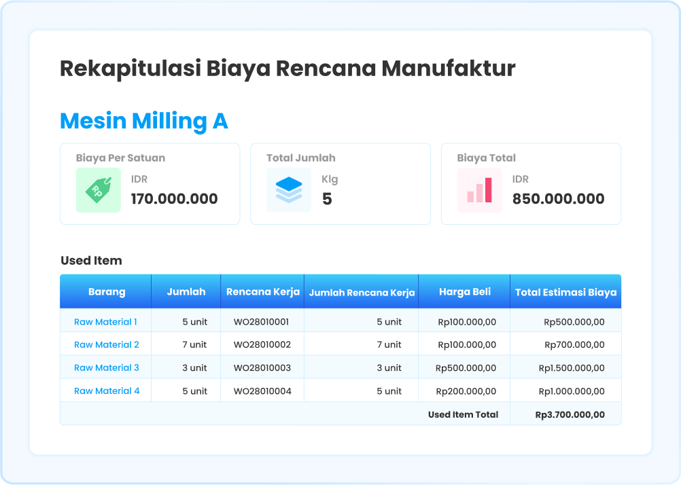Select the Biaya Total summary card
Screen dimensions: 681x485
[531, 183]
